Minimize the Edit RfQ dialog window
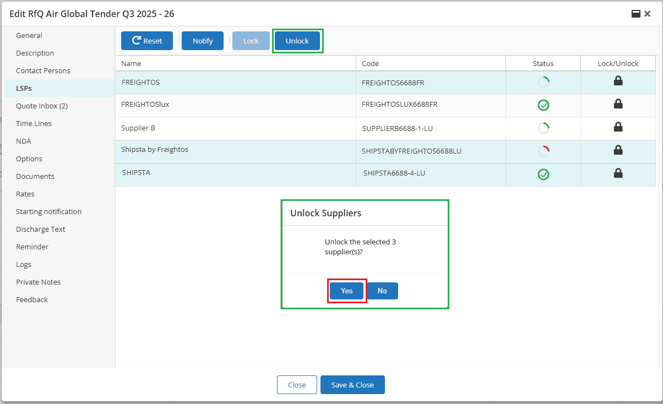663x404 pixels. pos(635,14)
